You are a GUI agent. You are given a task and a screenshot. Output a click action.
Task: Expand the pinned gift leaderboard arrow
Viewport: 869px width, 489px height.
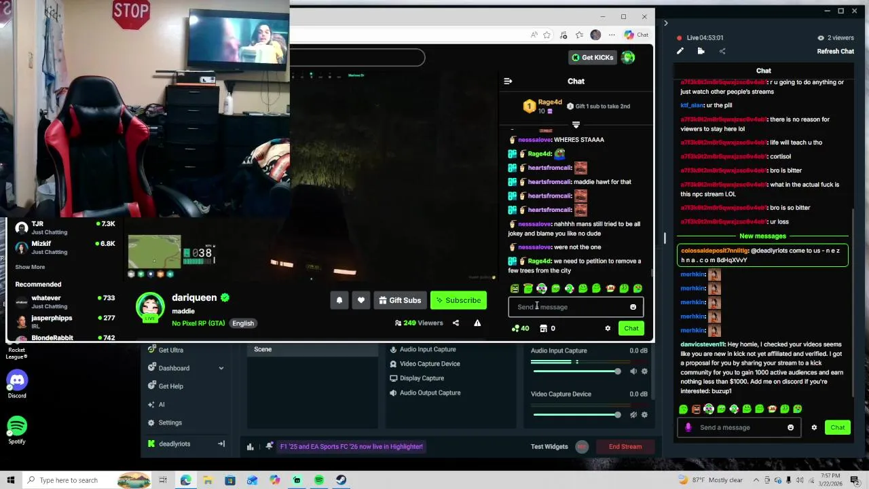click(x=576, y=125)
